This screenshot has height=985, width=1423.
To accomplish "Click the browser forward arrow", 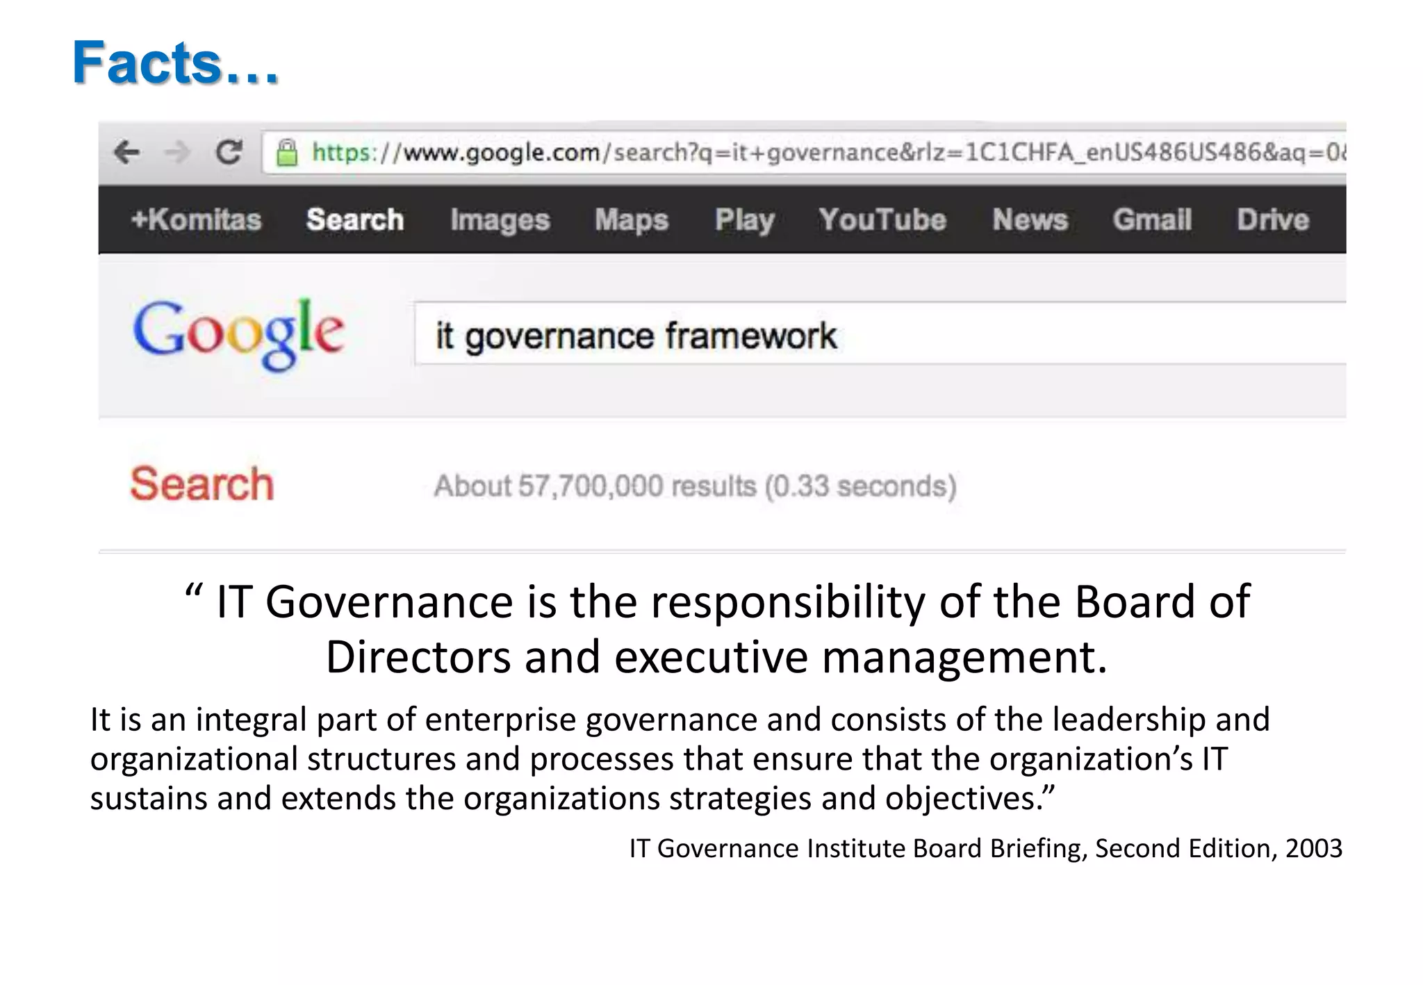I will pyautogui.click(x=177, y=151).
